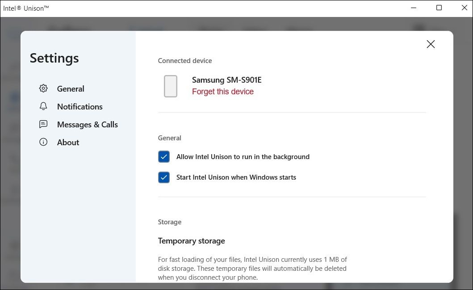This screenshot has width=473, height=290.
Task: Click the Samsung SM-S901E device name
Action: (x=227, y=80)
